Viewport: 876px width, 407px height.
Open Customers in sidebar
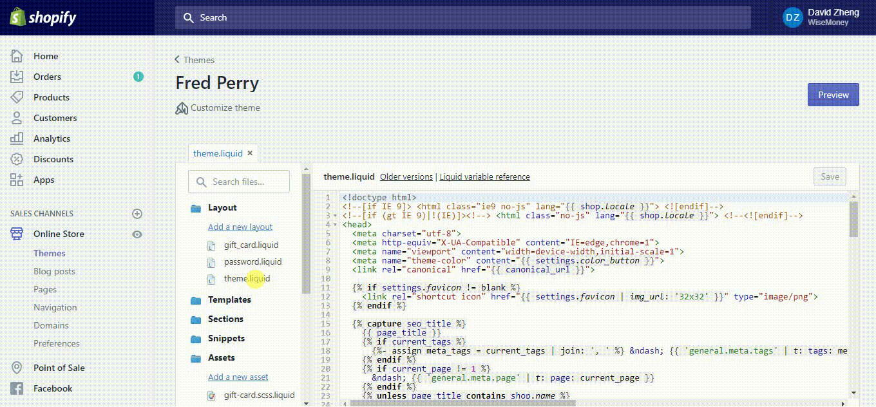(x=55, y=118)
